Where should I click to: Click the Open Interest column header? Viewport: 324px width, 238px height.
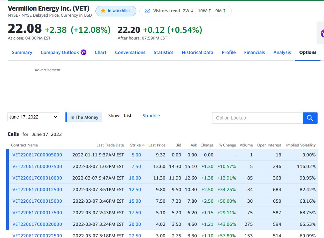coord(269,145)
